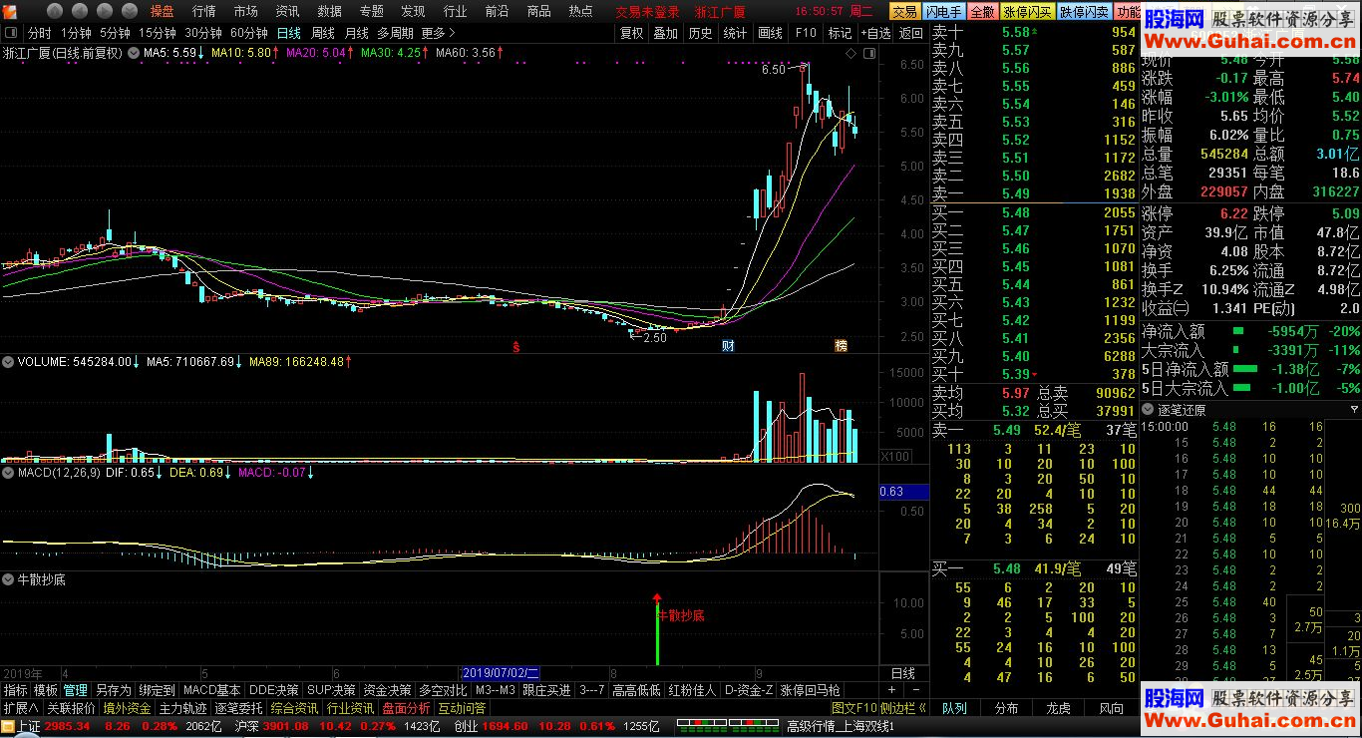
Task: Open the 发现 menu
Action: [x=413, y=12]
